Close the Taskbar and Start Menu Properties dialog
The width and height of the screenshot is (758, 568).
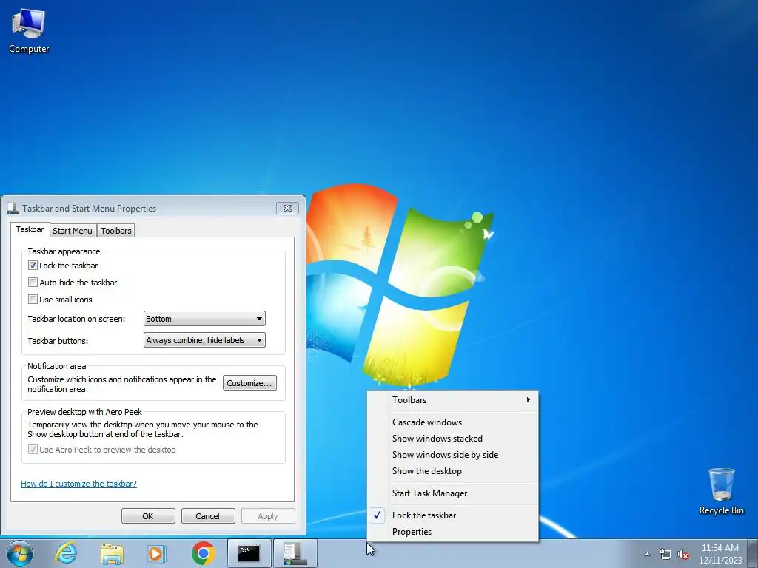click(x=287, y=208)
